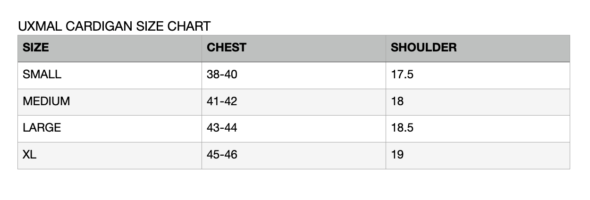Click the word CHART in the title
The height and width of the screenshot is (200, 590).
189,26
